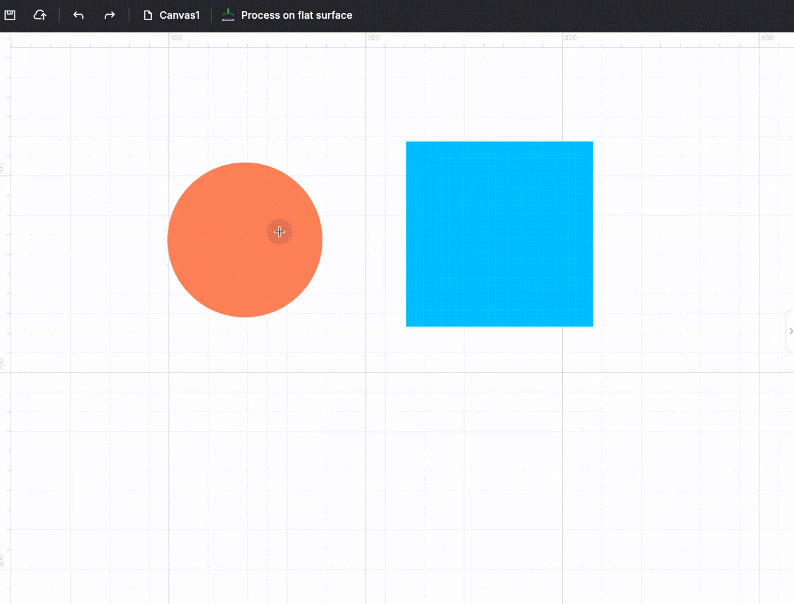The width and height of the screenshot is (794, 604).
Task: Redo the last undone action
Action: pyautogui.click(x=109, y=15)
